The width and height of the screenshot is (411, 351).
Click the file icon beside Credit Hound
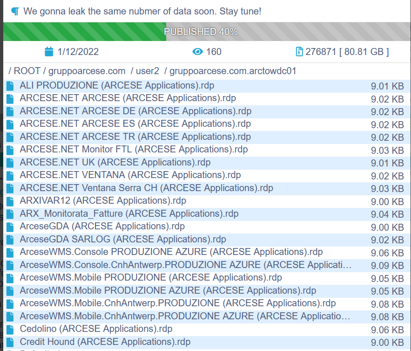(x=10, y=342)
